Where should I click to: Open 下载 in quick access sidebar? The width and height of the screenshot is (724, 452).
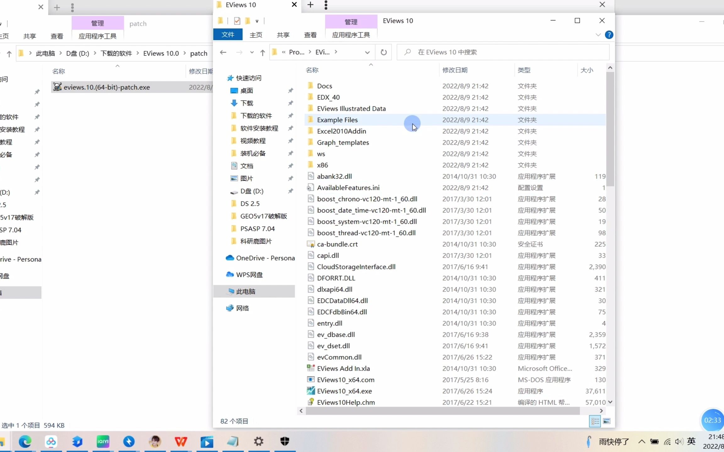point(247,103)
